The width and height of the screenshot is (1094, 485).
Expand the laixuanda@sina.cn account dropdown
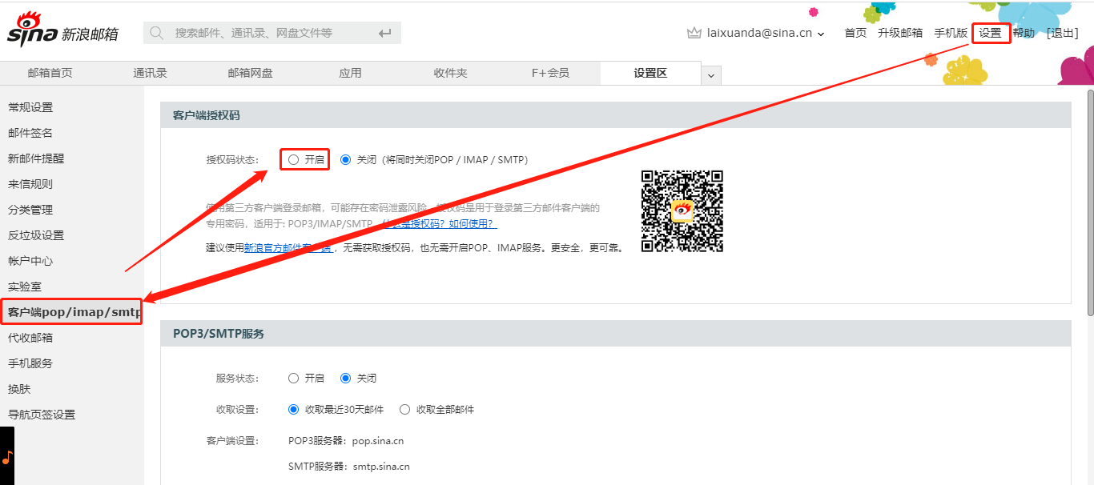click(x=821, y=34)
